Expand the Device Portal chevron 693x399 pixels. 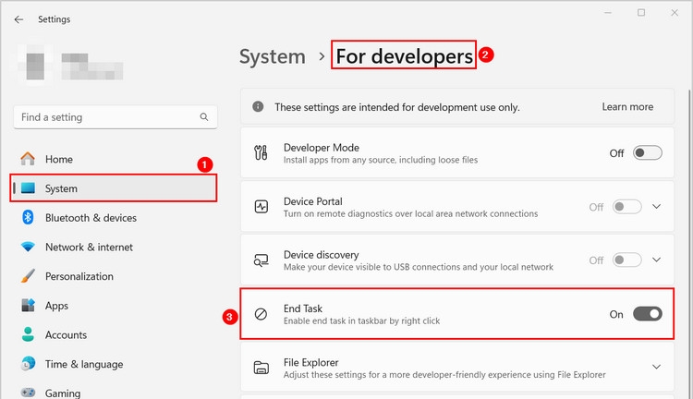(x=657, y=206)
